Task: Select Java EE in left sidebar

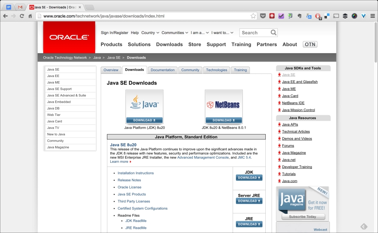Action: click(70, 76)
